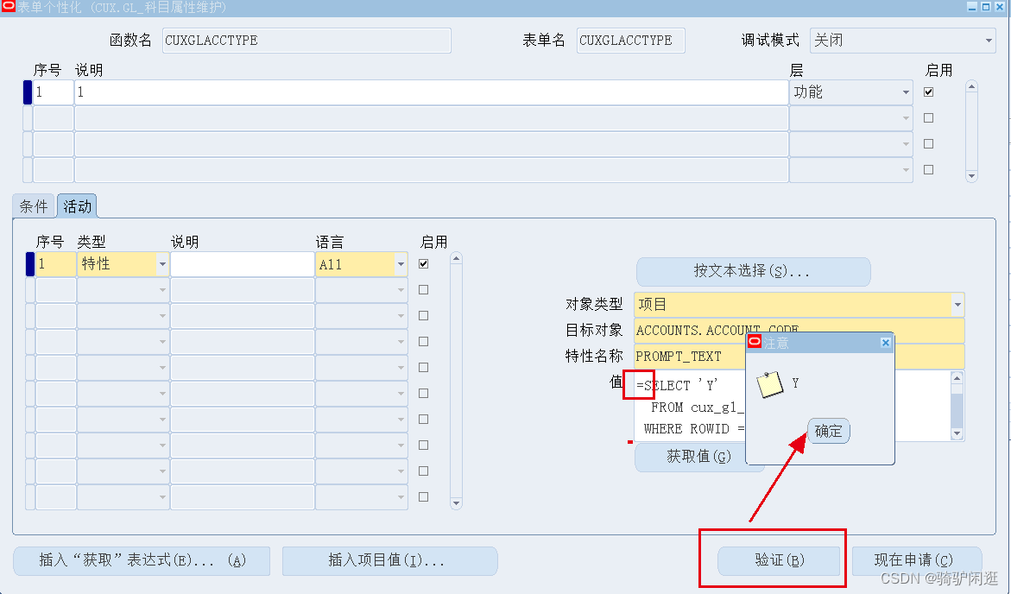Open 类型 dropdown in second action row
Image resolution: width=1011 pixels, height=594 pixels.
162,290
